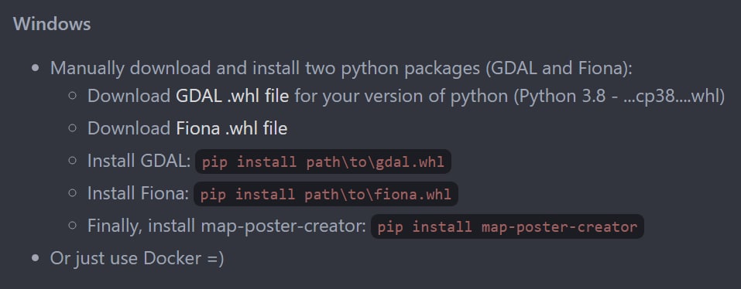Open the GDAL .whl file link
The height and width of the screenshot is (289, 741).
pyautogui.click(x=232, y=96)
